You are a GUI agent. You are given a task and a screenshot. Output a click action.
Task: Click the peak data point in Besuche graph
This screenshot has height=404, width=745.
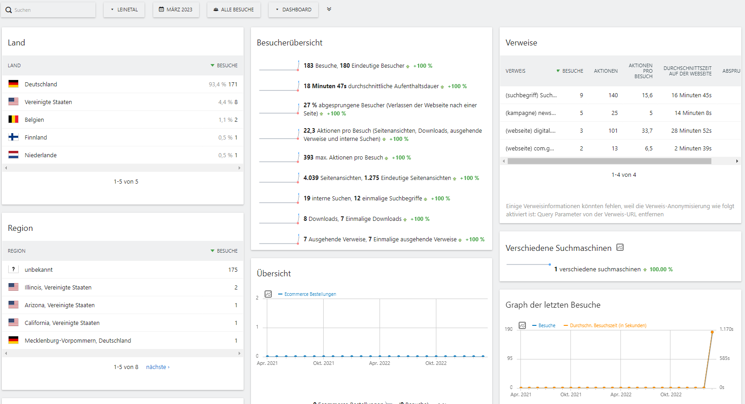coord(712,332)
